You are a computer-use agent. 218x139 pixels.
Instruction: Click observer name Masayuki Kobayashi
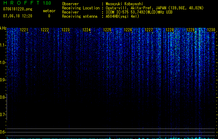[124, 4]
